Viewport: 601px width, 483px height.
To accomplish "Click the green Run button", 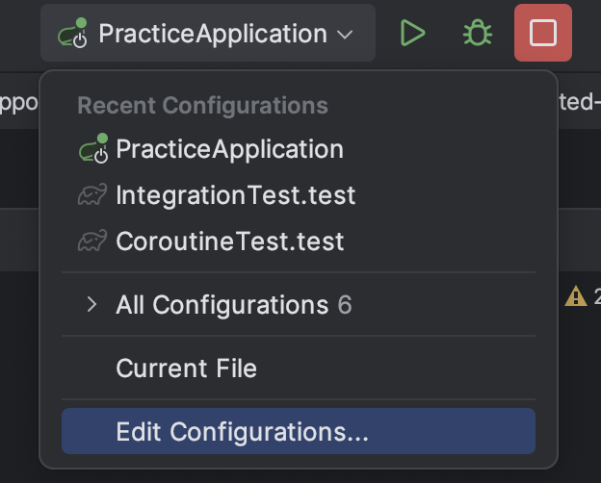I will (x=412, y=34).
